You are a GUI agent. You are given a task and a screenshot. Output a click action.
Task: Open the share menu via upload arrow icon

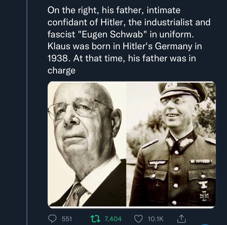(181, 219)
